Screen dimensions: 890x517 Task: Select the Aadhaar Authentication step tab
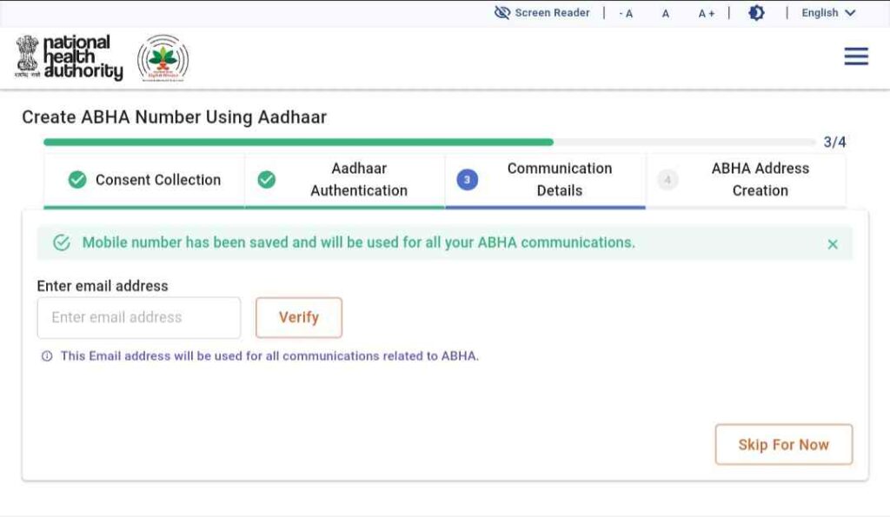pos(344,180)
